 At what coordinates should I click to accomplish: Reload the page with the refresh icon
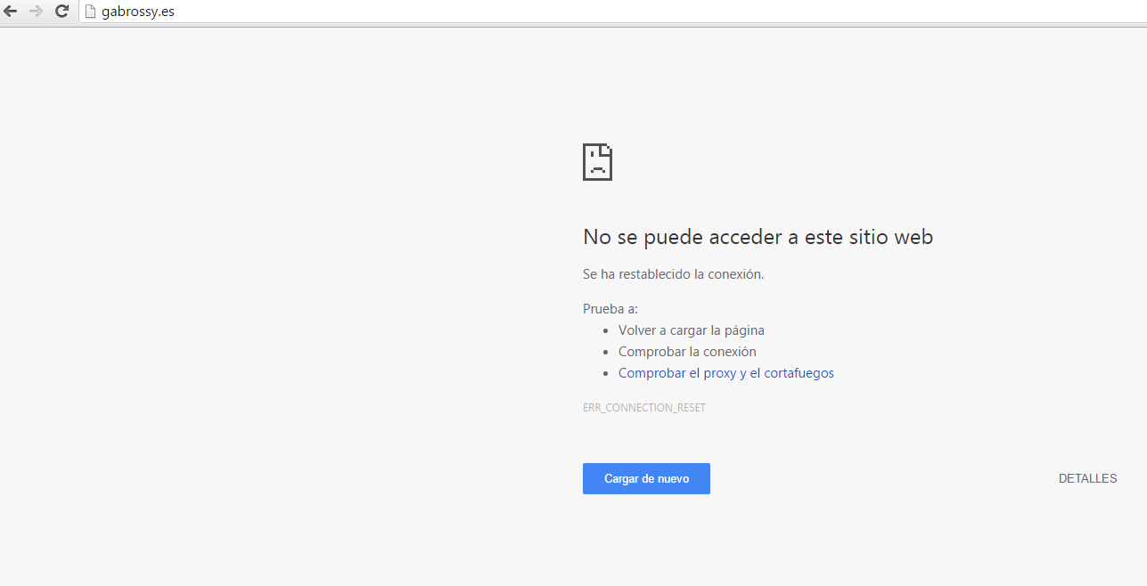pos(61,12)
